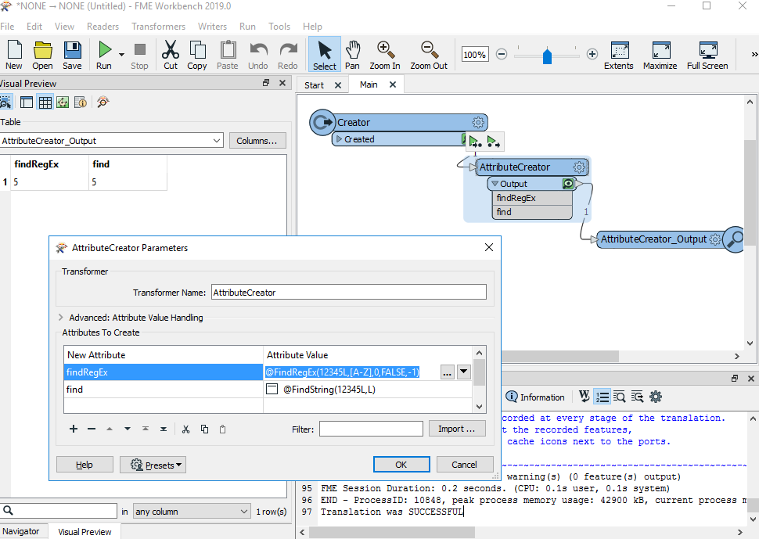The image size is (759, 539).
Task: Zoom to Extents on canvas
Action: [619, 56]
